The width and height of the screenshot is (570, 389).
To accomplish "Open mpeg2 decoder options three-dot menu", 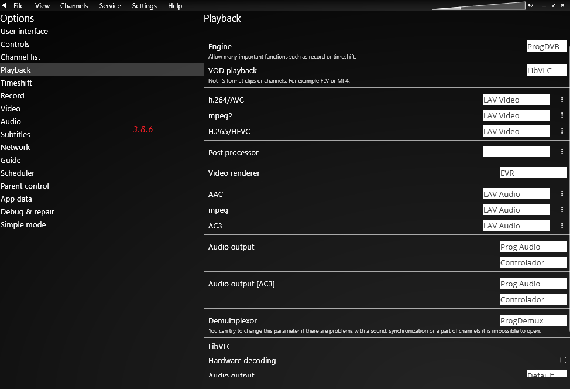I will 562,115.
